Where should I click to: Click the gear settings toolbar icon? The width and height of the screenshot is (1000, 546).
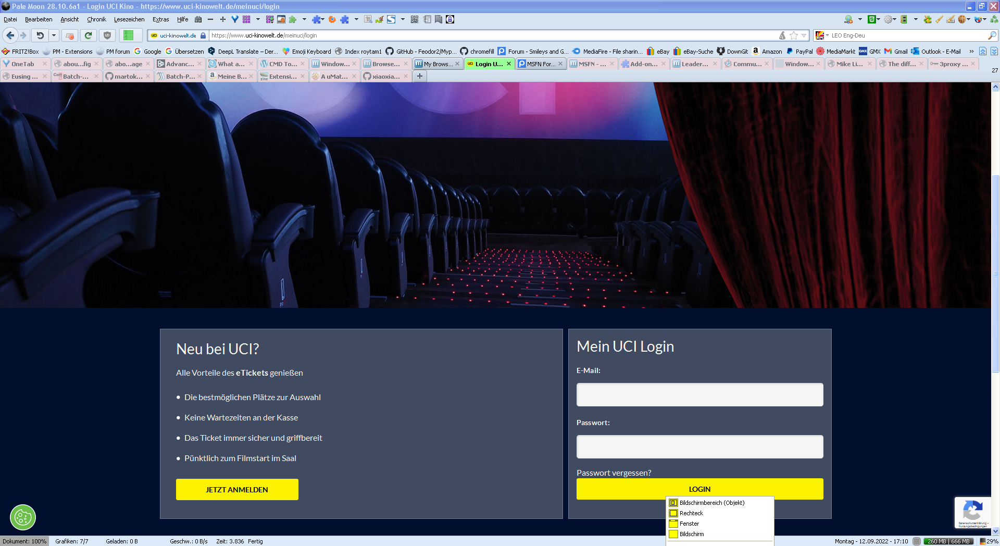[x=888, y=19]
